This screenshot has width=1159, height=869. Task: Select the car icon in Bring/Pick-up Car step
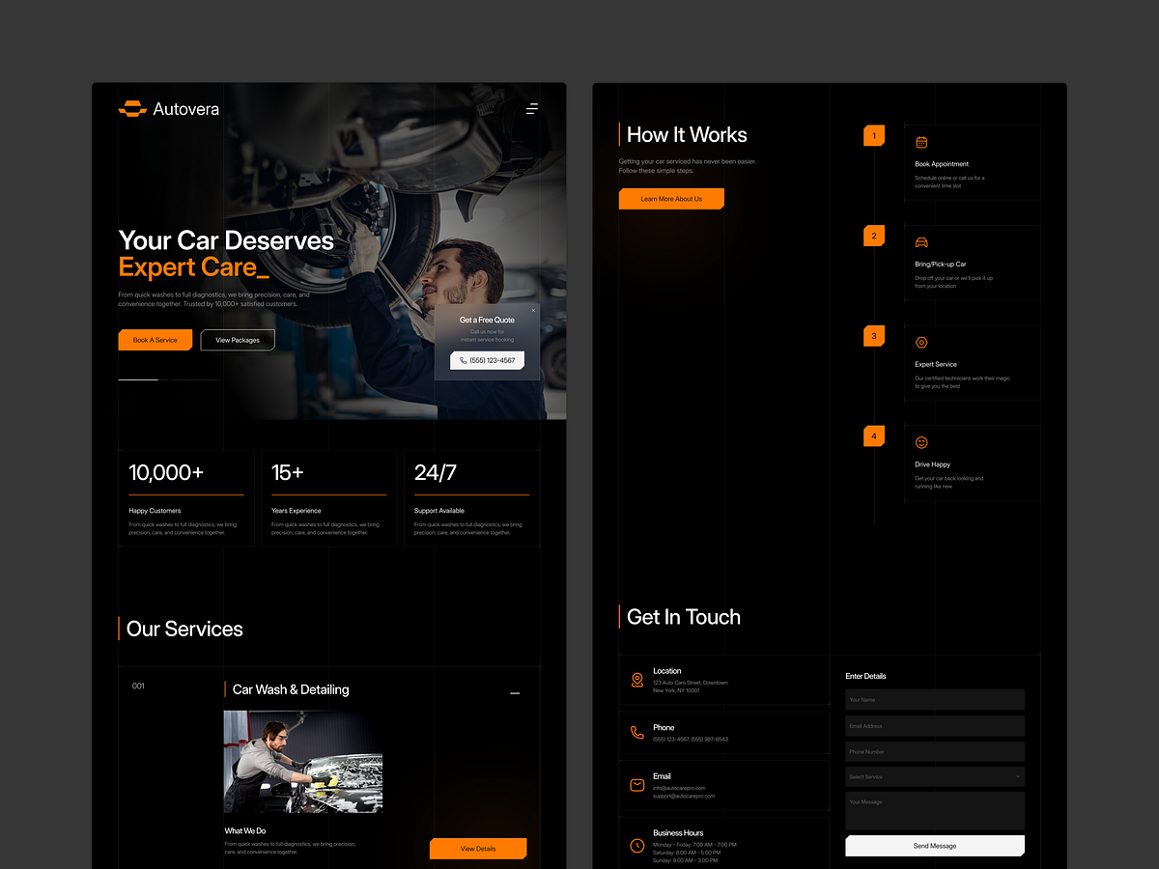pos(921,241)
